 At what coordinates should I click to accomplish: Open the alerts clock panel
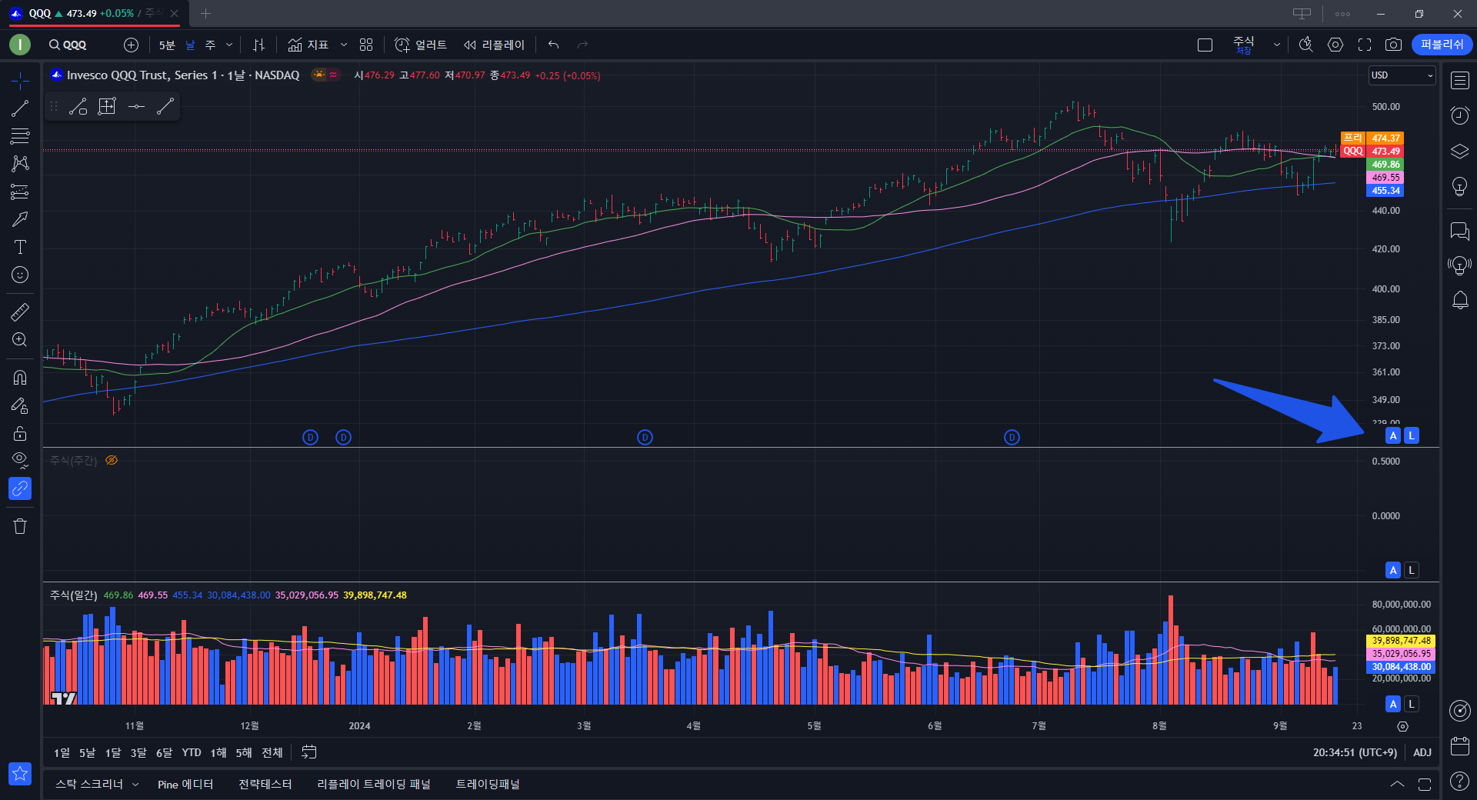[x=1460, y=115]
